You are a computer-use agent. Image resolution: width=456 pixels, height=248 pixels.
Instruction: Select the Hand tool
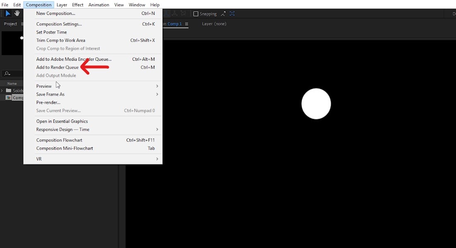click(x=17, y=13)
